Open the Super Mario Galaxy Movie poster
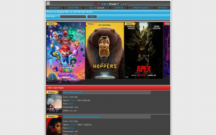216x135 pixels. click(65, 53)
